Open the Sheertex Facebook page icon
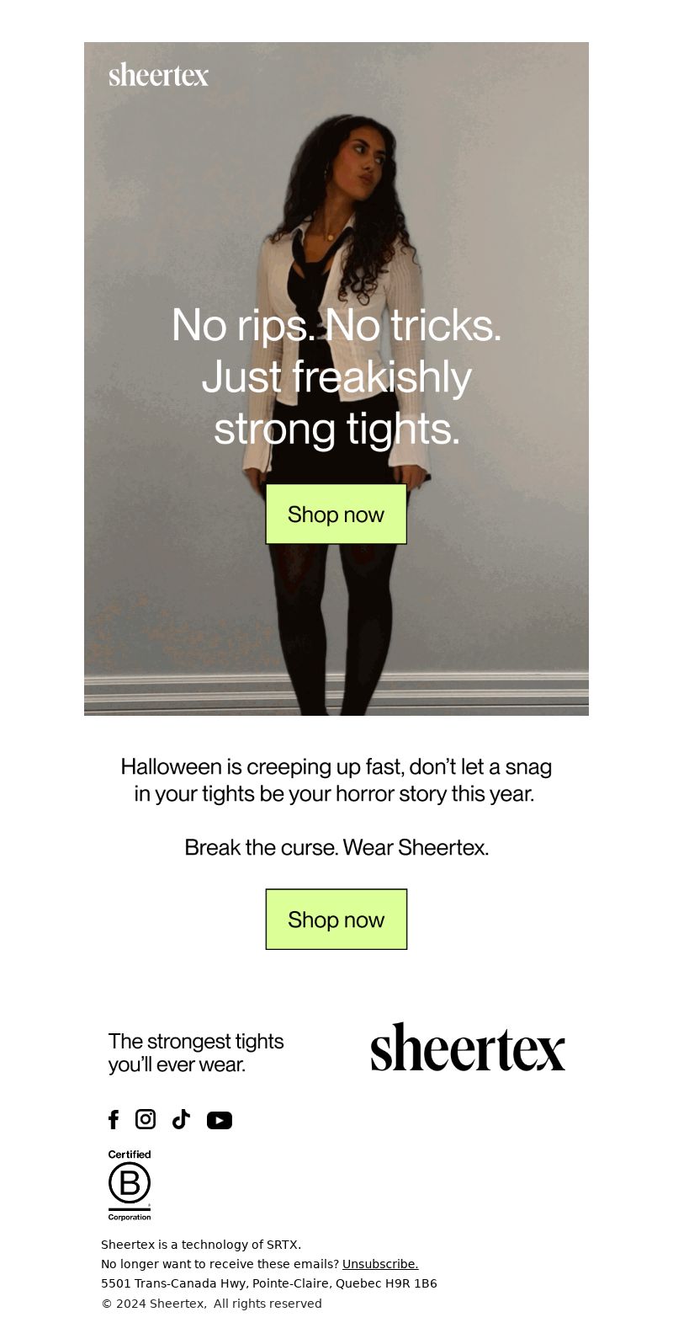673x1344 pixels. pos(114,1119)
